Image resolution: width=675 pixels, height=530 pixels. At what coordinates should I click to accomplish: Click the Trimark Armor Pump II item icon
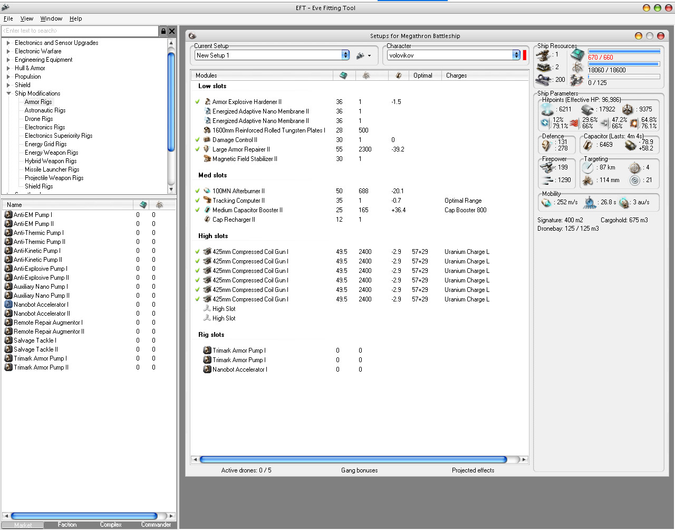click(x=8, y=367)
